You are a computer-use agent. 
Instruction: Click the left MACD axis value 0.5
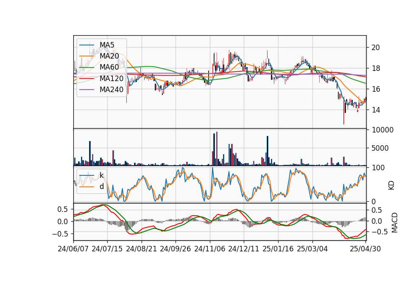tap(63, 209)
